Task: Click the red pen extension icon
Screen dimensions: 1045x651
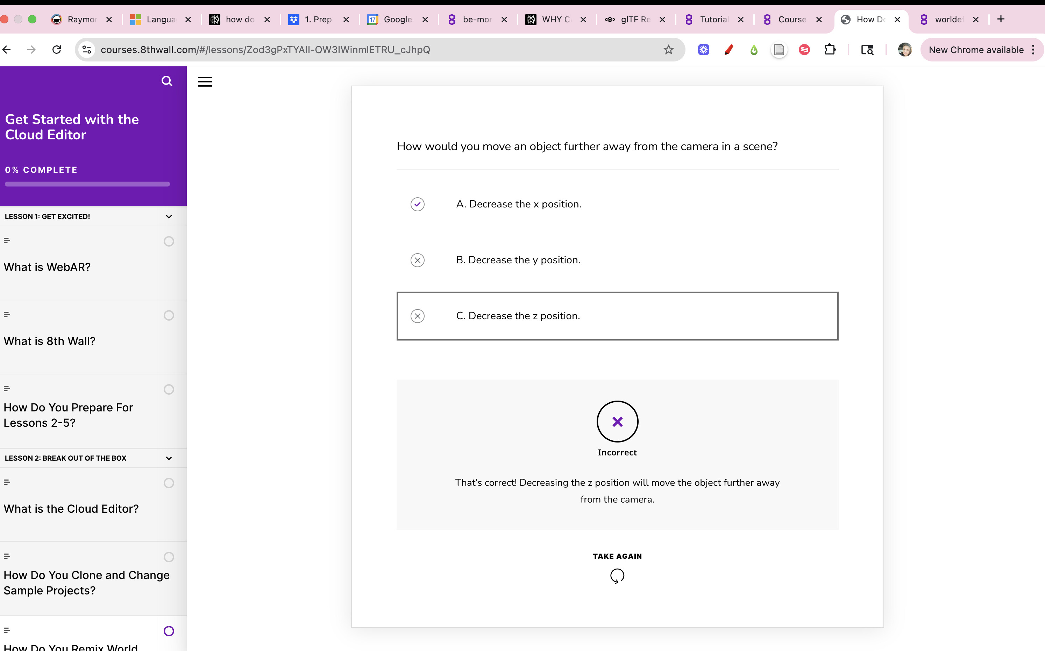Action: coord(728,50)
